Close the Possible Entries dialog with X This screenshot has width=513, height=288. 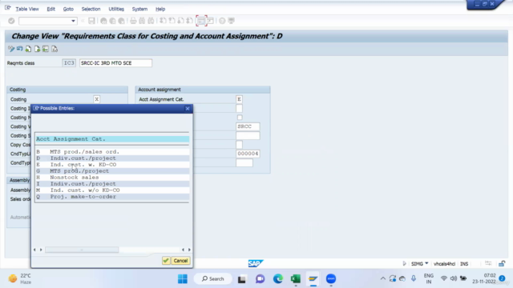point(188,109)
